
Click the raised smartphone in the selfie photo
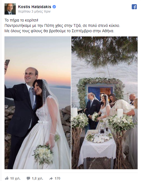tap(7, 63)
